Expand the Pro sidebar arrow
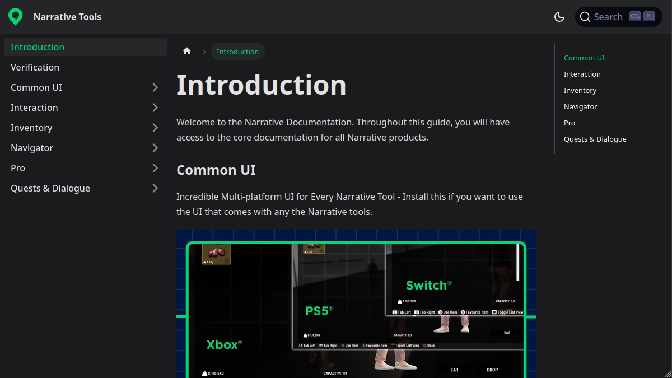The image size is (672, 378). pos(155,168)
